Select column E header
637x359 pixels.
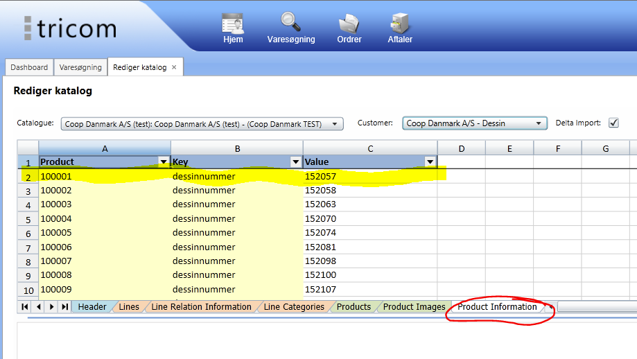pos(509,148)
